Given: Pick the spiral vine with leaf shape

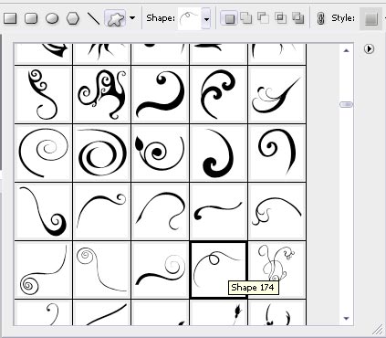Looking at the screenshot, I should [160, 153].
